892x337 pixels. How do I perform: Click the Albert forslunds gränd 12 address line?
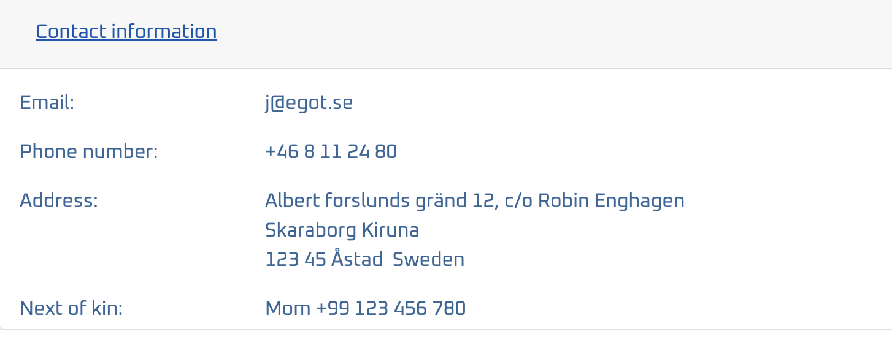[381, 200]
